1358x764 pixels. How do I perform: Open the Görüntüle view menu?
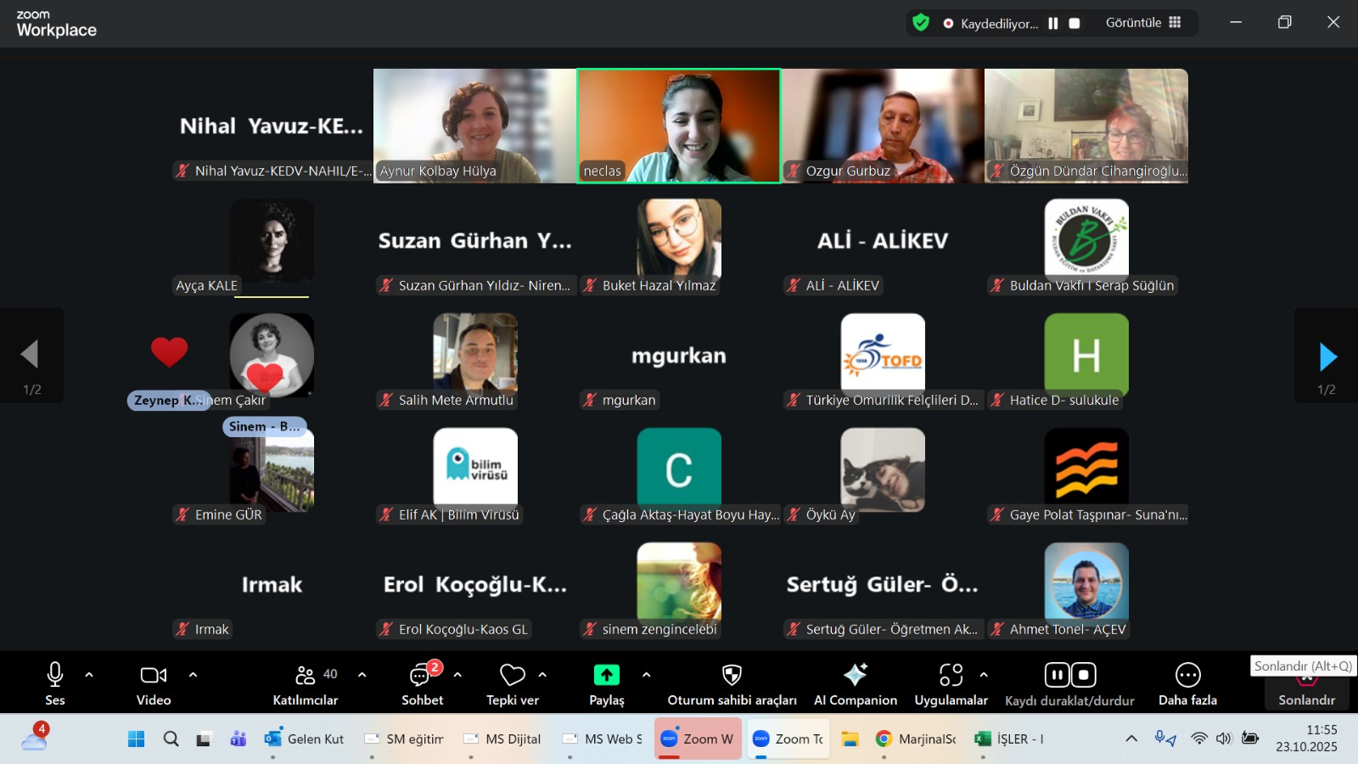coord(1142,23)
